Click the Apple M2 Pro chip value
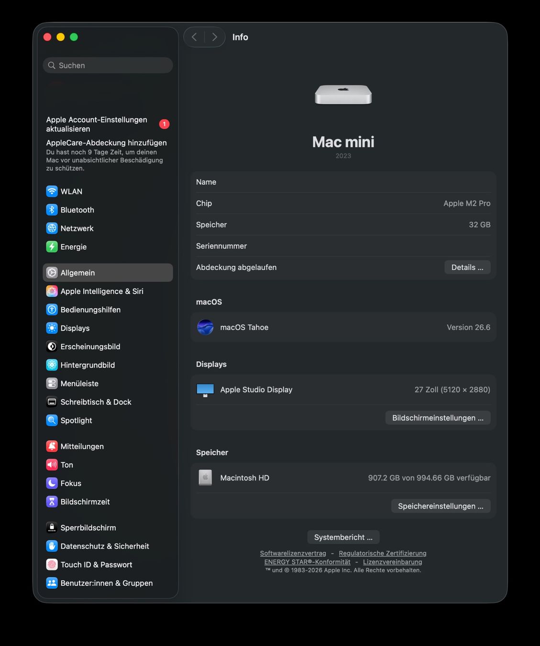 [x=467, y=203]
